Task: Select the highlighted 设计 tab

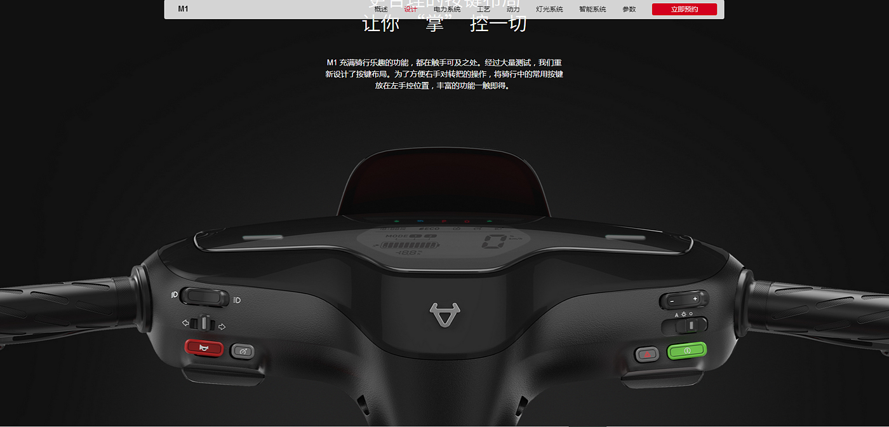Action: (411, 10)
